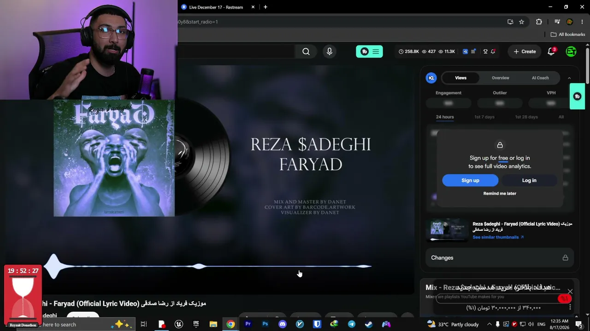The image size is (590, 331).
Task: Open Chrome from the taskbar
Action: tap(230, 324)
